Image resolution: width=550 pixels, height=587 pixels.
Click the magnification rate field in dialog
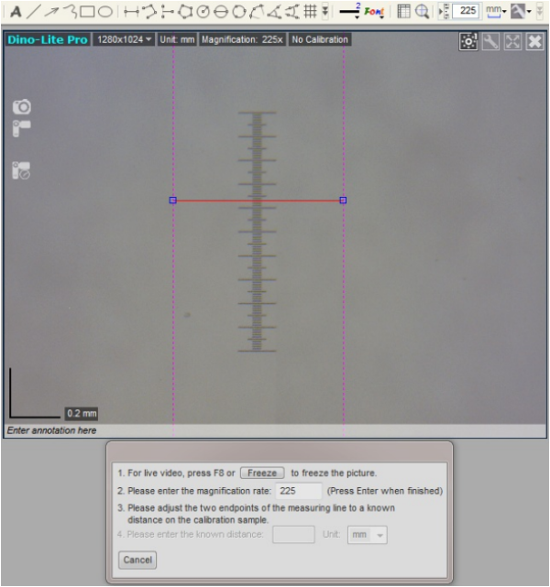pos(299,491)
